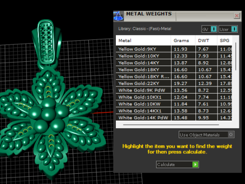
Task: Click the green arrow on Calculate
Action: click(195, 165)
